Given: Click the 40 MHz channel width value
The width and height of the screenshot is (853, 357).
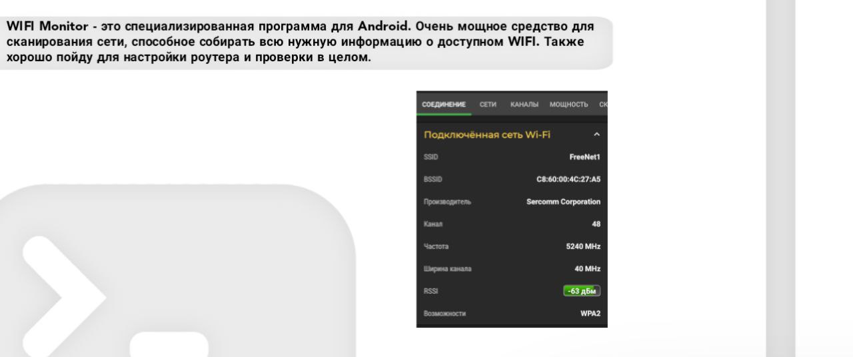Looking at the screenshot, I should coord(587,268).
